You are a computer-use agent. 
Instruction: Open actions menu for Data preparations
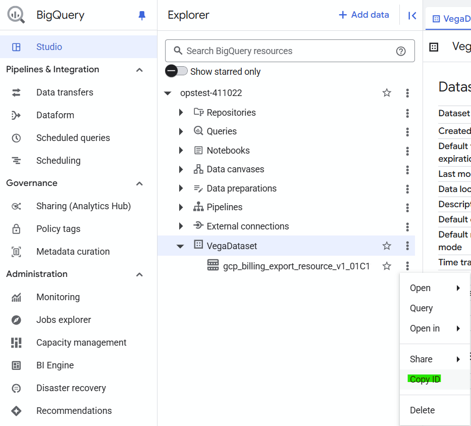407,189
